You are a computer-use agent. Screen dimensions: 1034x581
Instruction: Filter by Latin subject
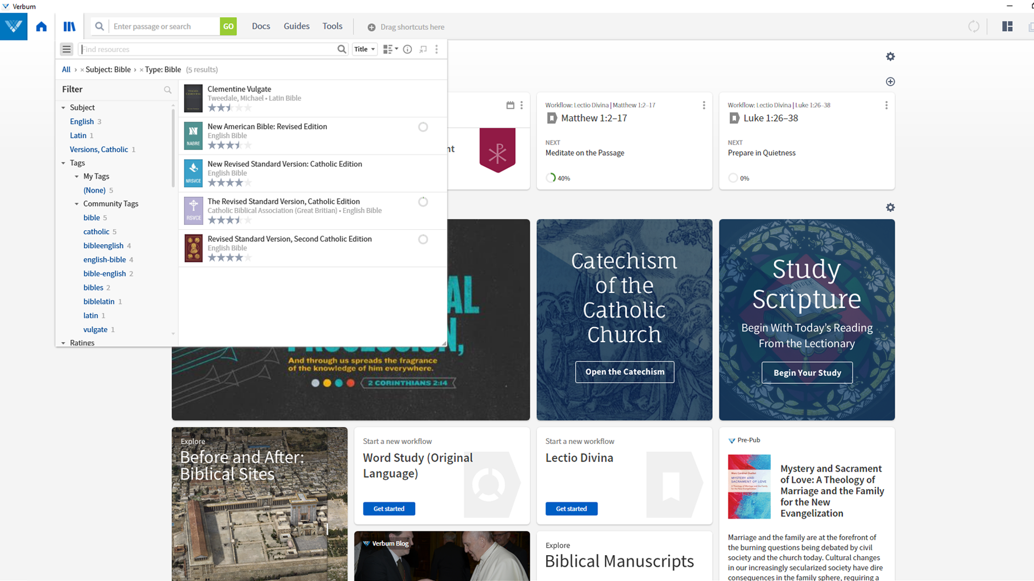click(x=78, y=136)
